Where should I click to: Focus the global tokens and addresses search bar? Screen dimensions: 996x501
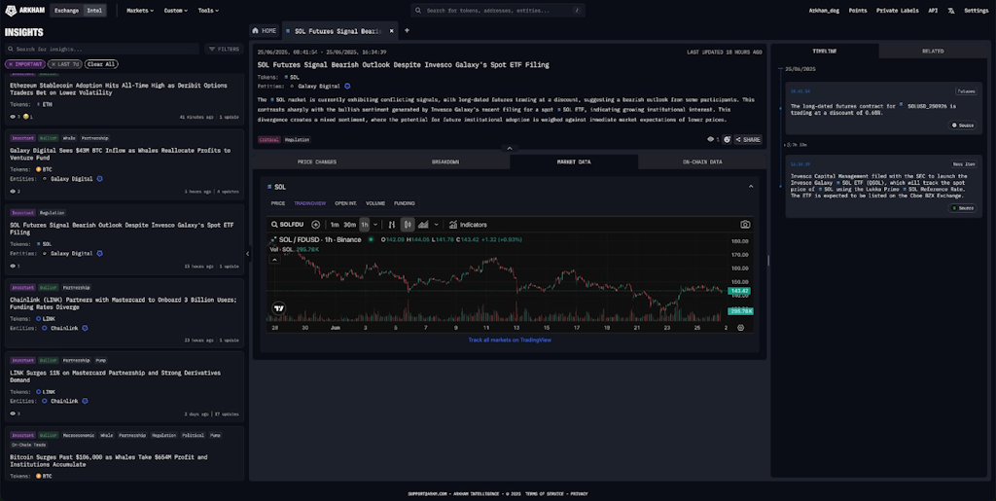point(497,10)
